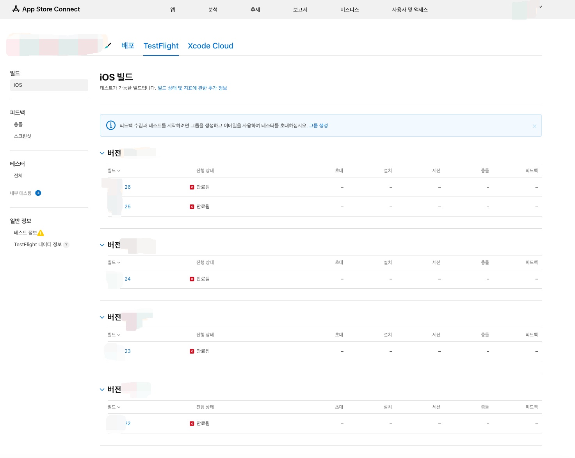Click the 만료됨 status text for build 26
575x458 pixels.
[203, 187]
